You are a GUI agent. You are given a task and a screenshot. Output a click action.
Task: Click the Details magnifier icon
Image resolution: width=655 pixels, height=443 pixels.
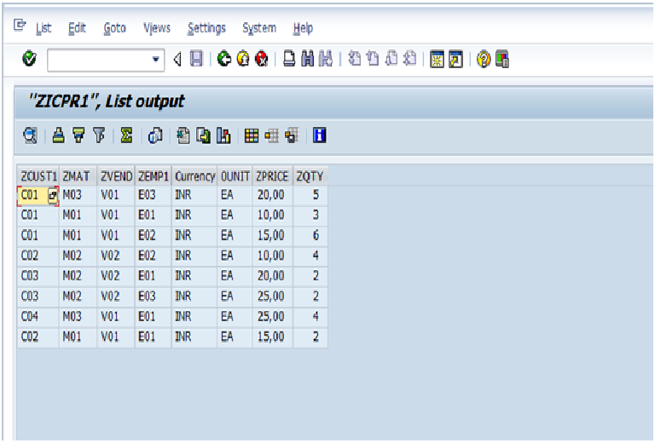[x=31, y=135]
